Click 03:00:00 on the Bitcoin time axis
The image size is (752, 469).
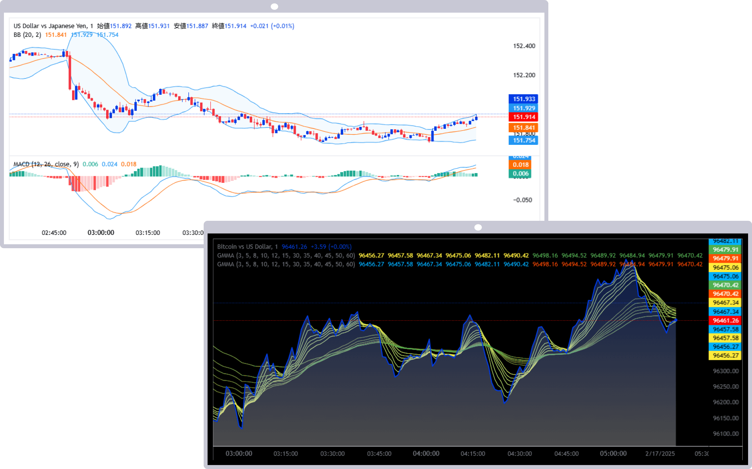pos(239,453)
